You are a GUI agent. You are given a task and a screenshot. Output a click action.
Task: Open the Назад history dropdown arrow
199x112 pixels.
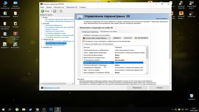[x=51, y=11]
